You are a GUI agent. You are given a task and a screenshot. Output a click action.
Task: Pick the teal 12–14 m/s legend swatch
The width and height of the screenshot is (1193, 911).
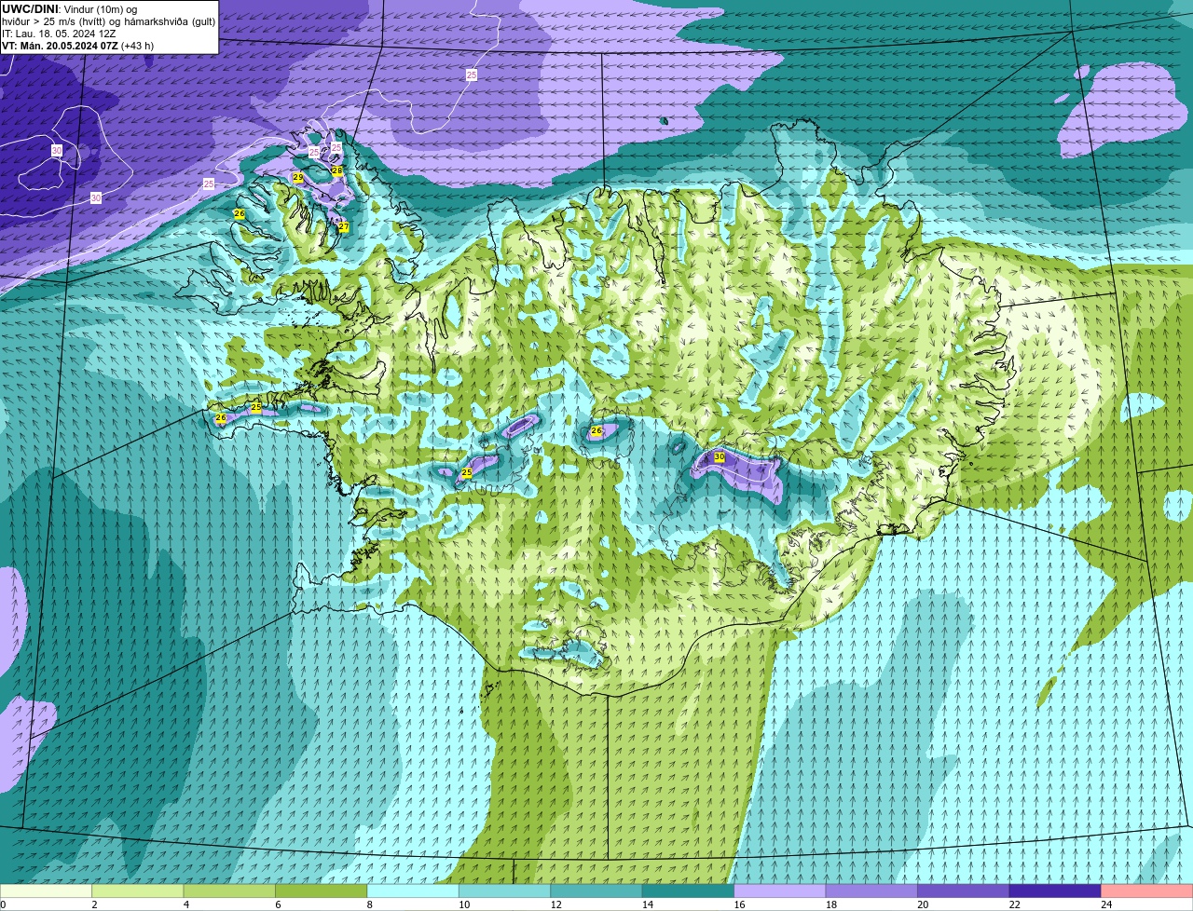(x=596, y=891)
